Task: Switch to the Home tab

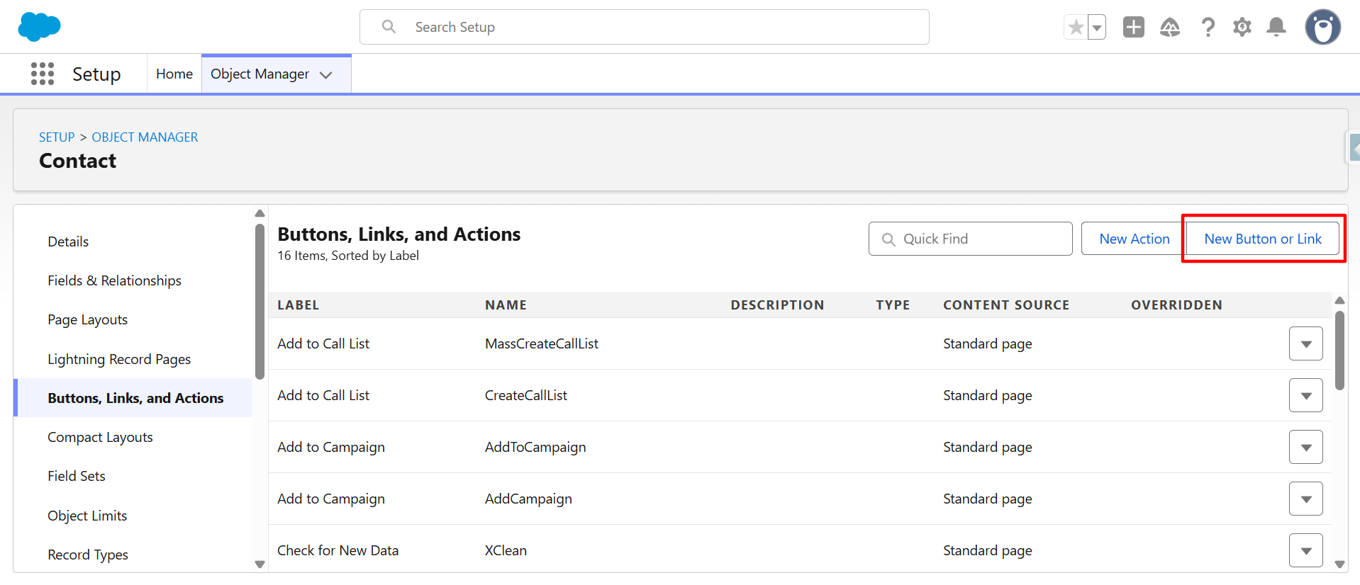Action: pos(174,74)
